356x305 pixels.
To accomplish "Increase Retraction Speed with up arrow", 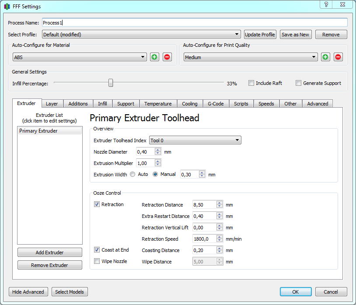I will [219, 237].
